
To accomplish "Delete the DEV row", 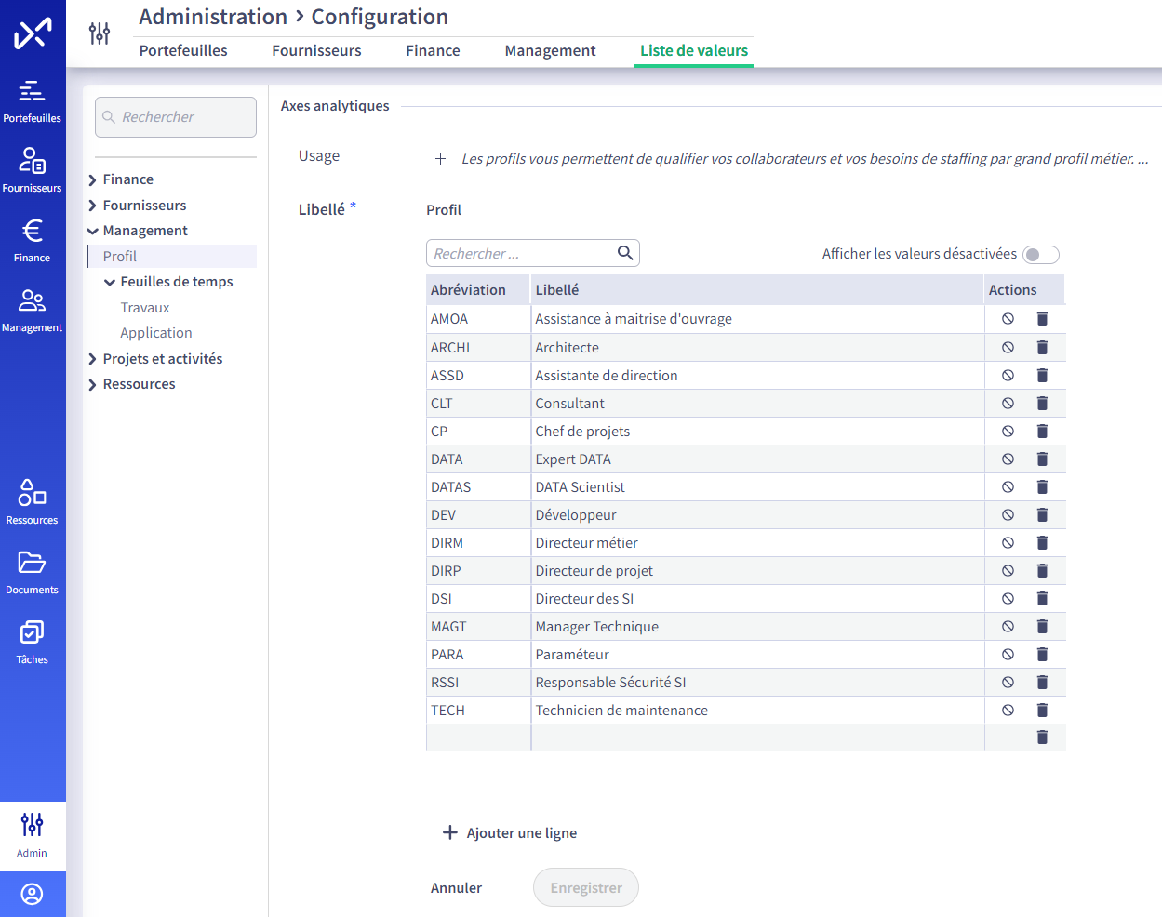I will [1042, 515].
